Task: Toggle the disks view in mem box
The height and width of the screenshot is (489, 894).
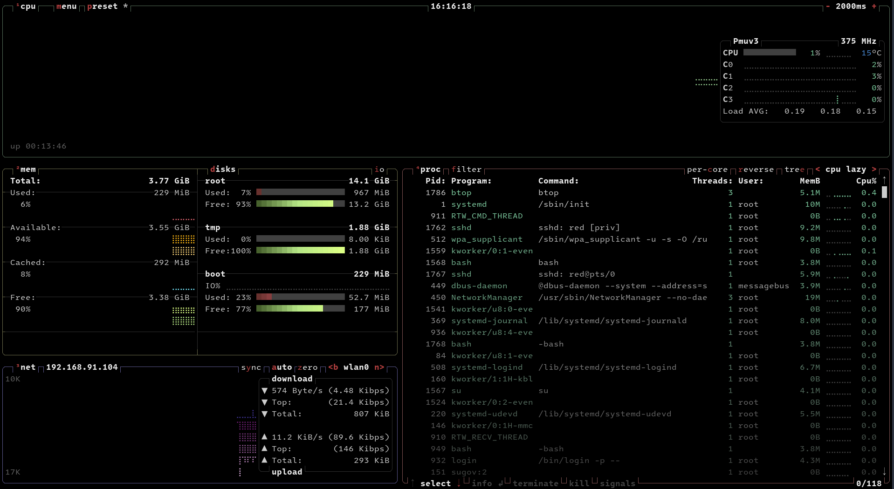Action: point(223,170)
